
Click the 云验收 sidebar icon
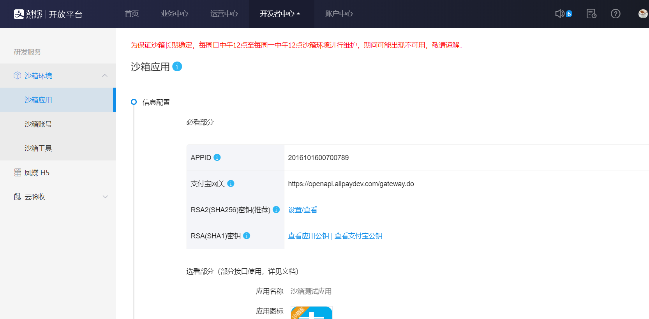coord(18,197)
